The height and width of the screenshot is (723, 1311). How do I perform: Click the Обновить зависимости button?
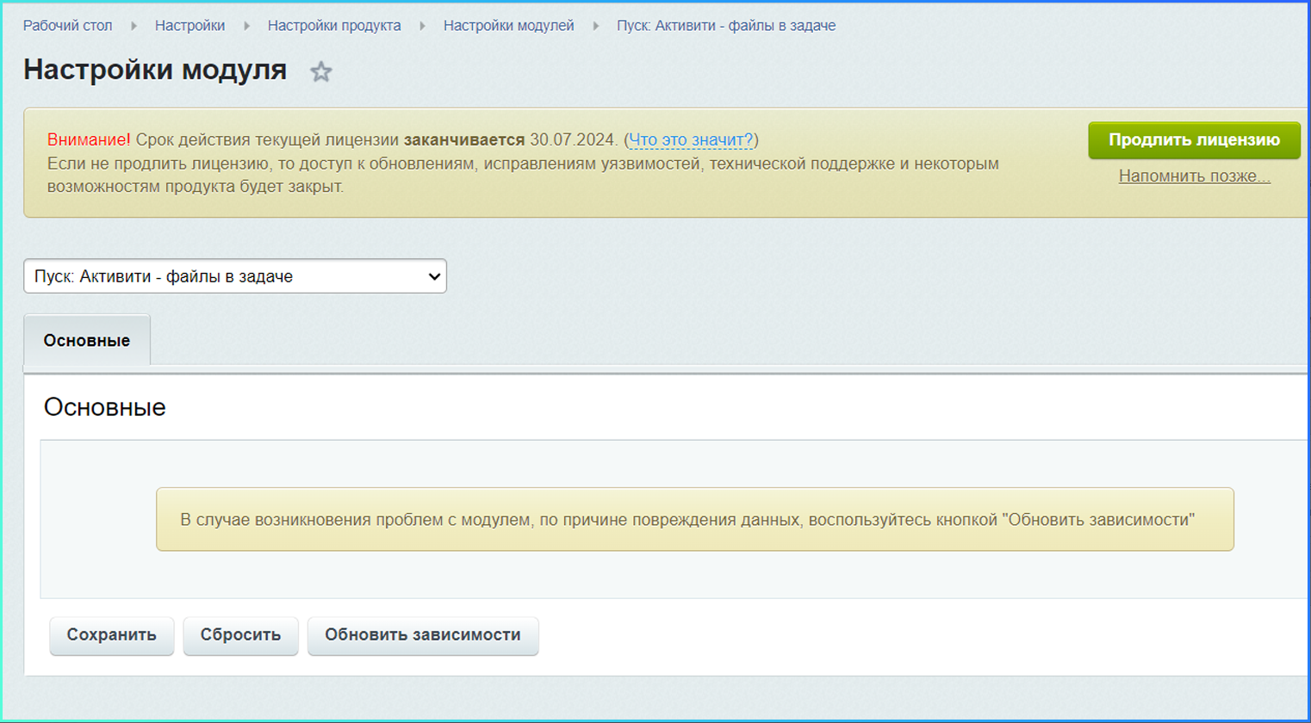click(x=422, y=635)
